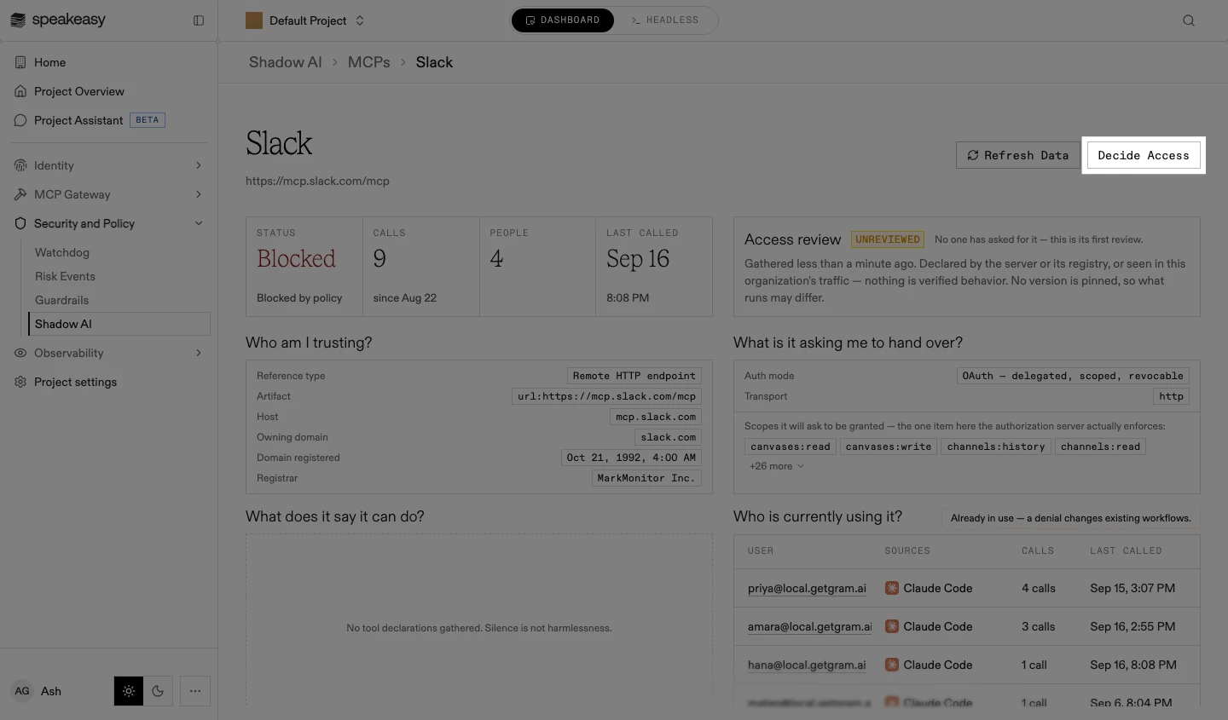Open Guardrails in the sidebar
The height and width of the screenshot is (720, 1228).
(61, 300)
